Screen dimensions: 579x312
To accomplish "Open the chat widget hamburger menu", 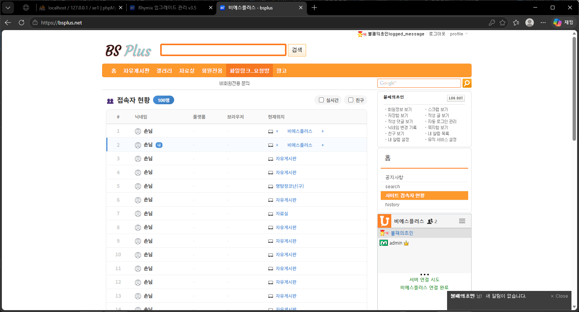I will (x=462, y=221).
